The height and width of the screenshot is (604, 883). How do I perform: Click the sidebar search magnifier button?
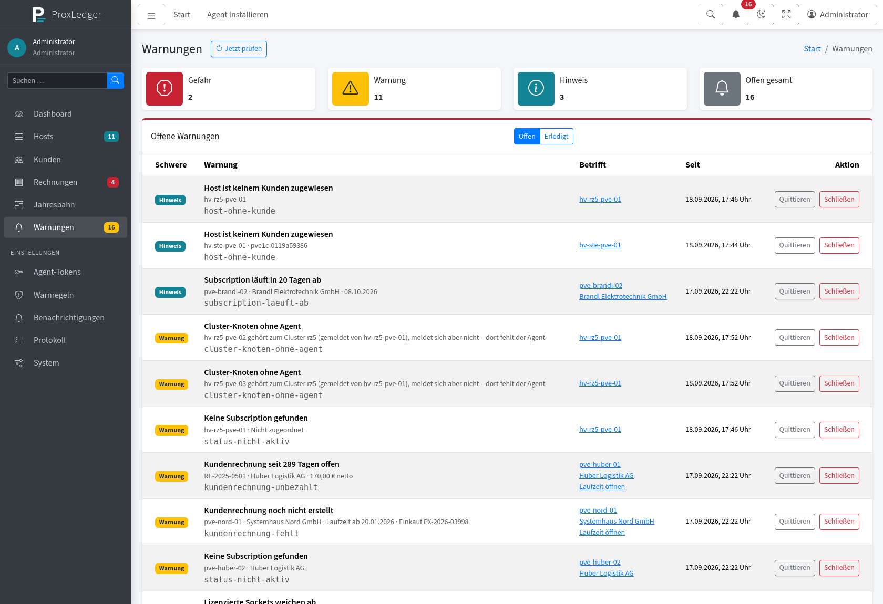[116, 80]
